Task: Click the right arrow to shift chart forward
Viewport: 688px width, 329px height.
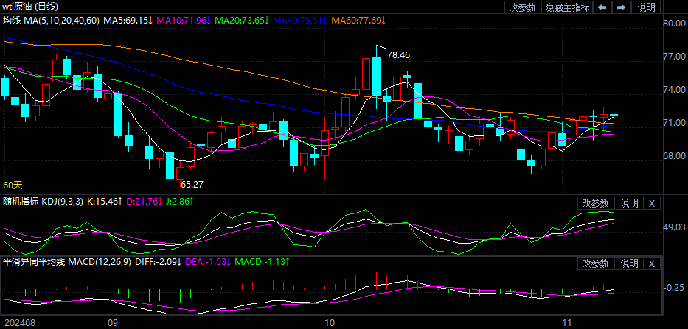Action: (x=622, y=7)
